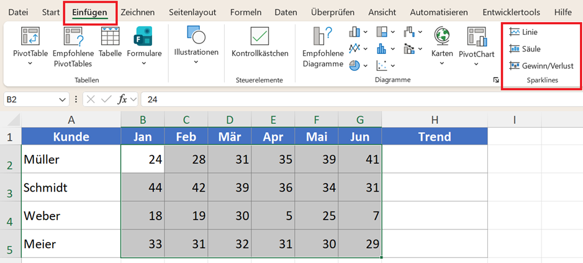Insert a line or area chart

click(355, 48)
